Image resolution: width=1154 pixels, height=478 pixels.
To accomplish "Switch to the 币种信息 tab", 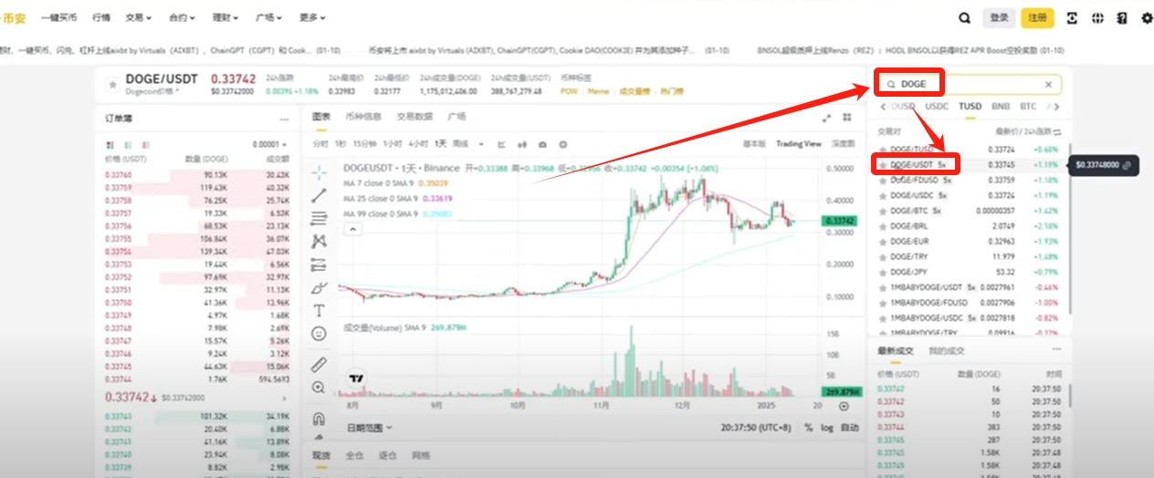I will [x=363, y=117].
